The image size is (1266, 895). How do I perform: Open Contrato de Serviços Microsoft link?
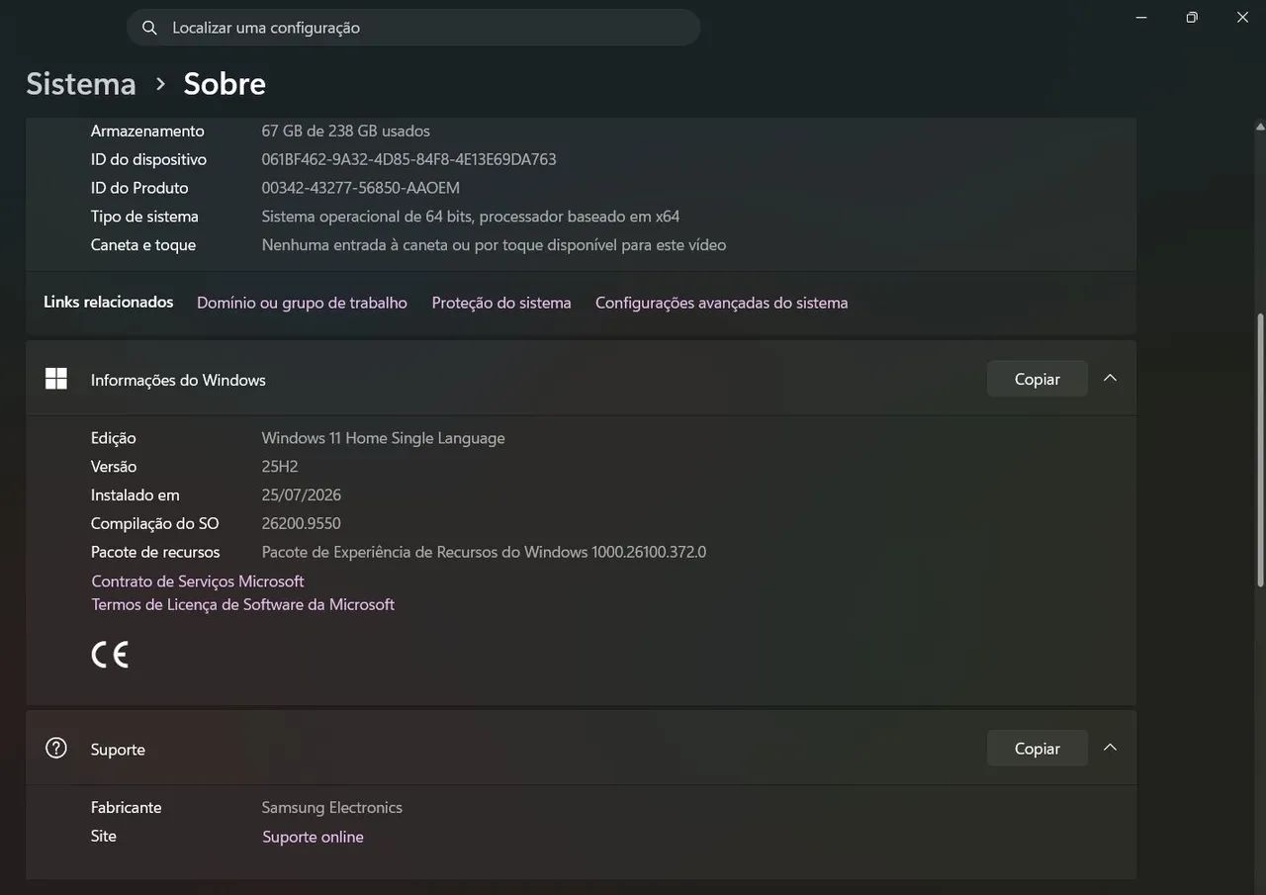point(198,582)
